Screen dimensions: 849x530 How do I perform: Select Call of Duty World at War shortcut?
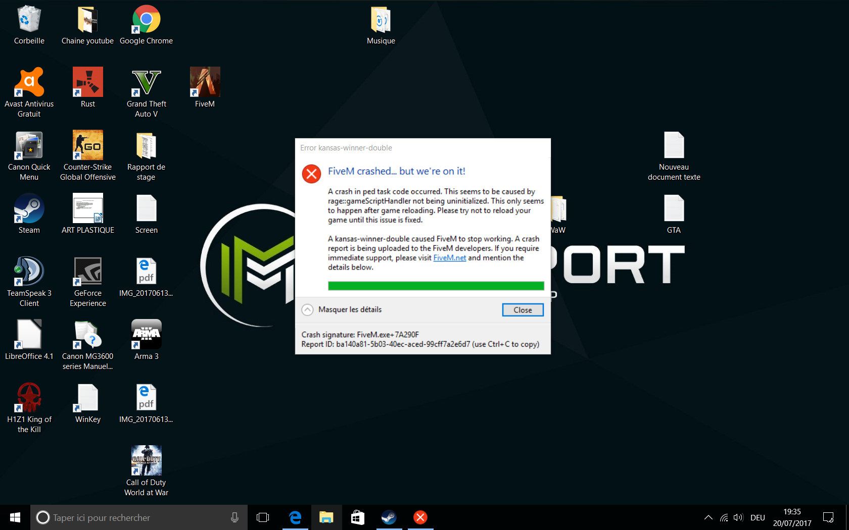pyautogui.click(x=146, y=471)
